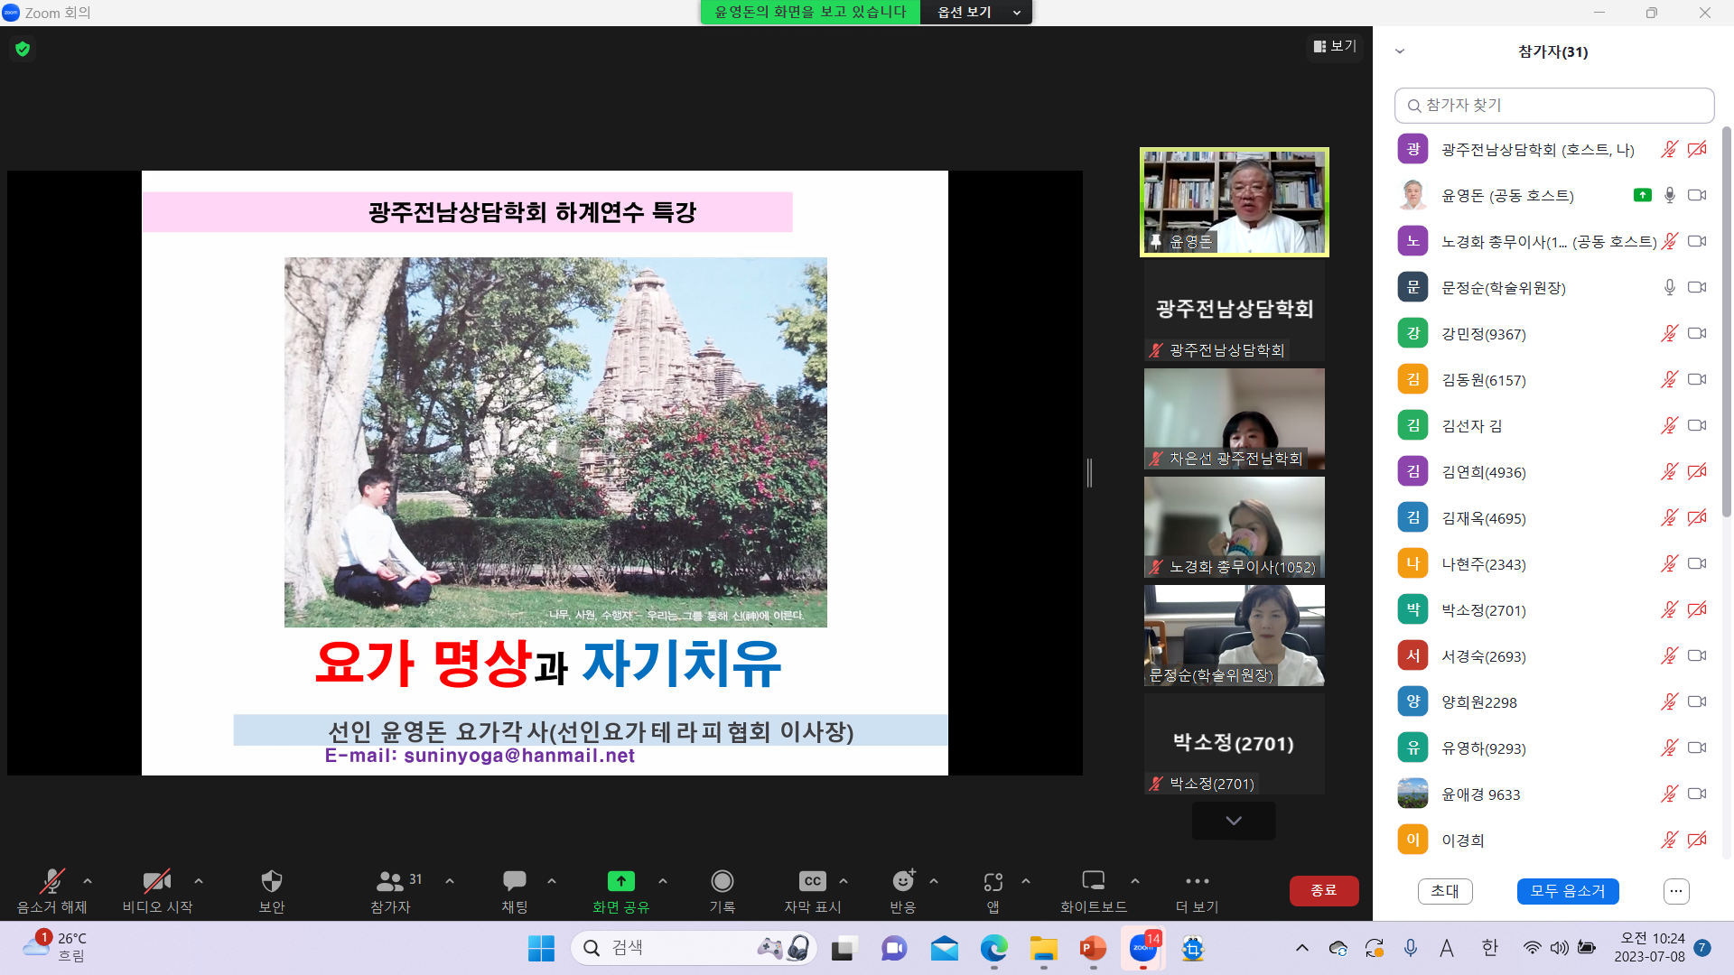Unmute your microphone in toolbar
1734x975 pixels.
(x=51, y=882)
